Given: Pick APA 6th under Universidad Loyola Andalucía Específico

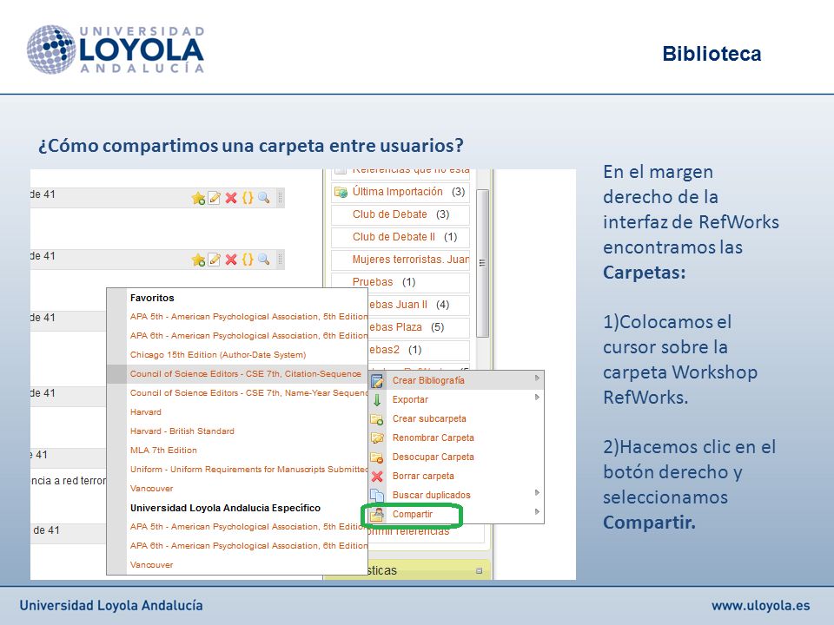Looking at the screenshot, I should coord(248,546).
